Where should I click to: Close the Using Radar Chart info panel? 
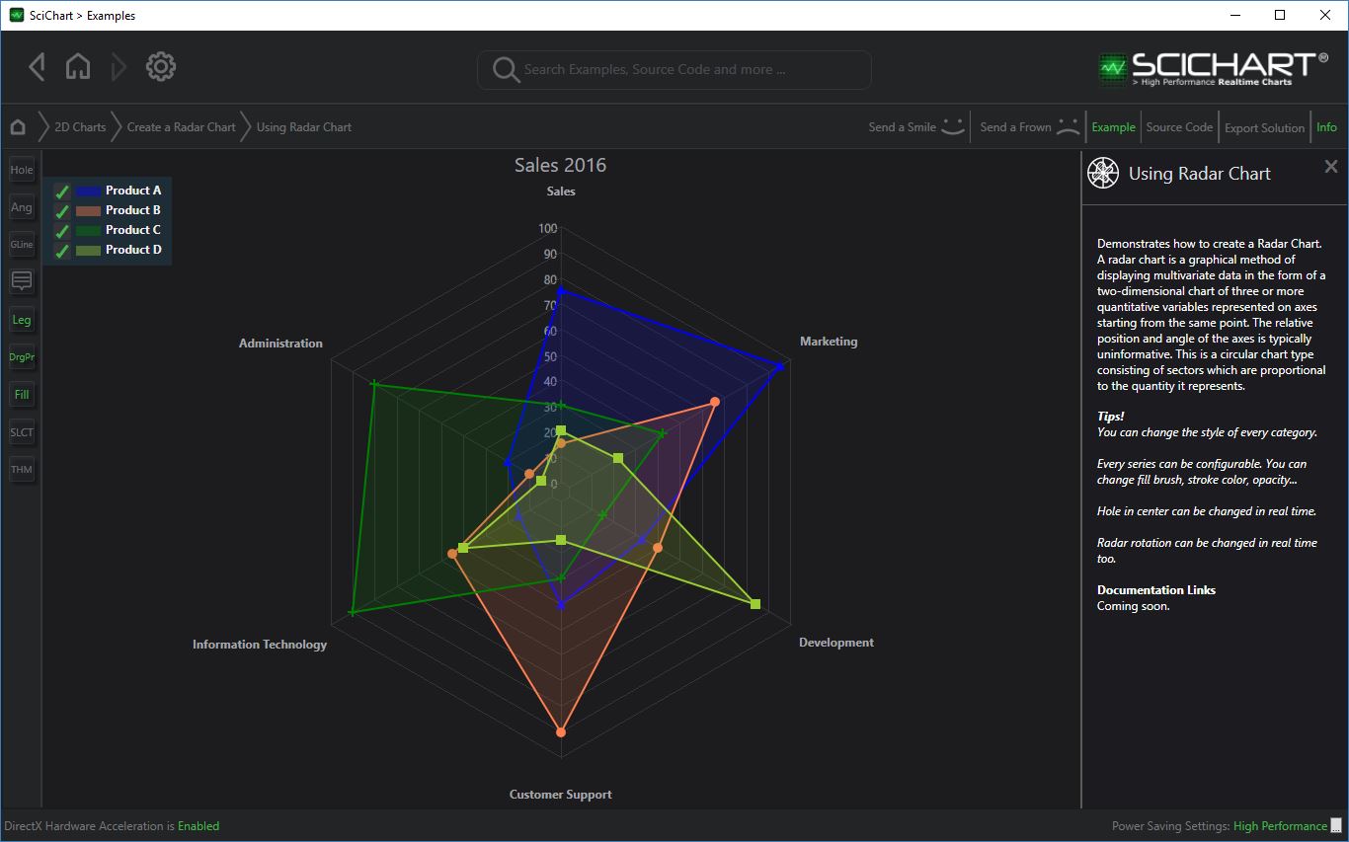[x=1331, y=167]
